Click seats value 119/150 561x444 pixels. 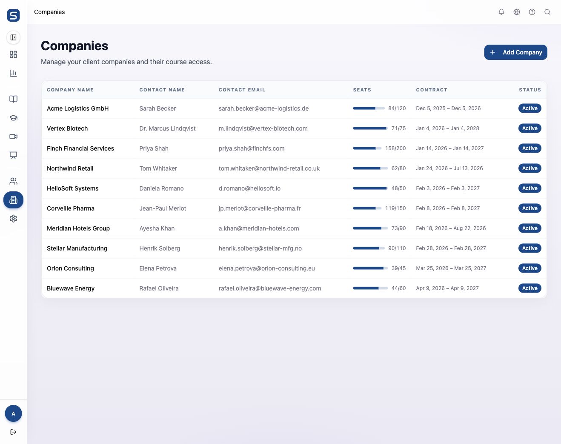(395, 208)
